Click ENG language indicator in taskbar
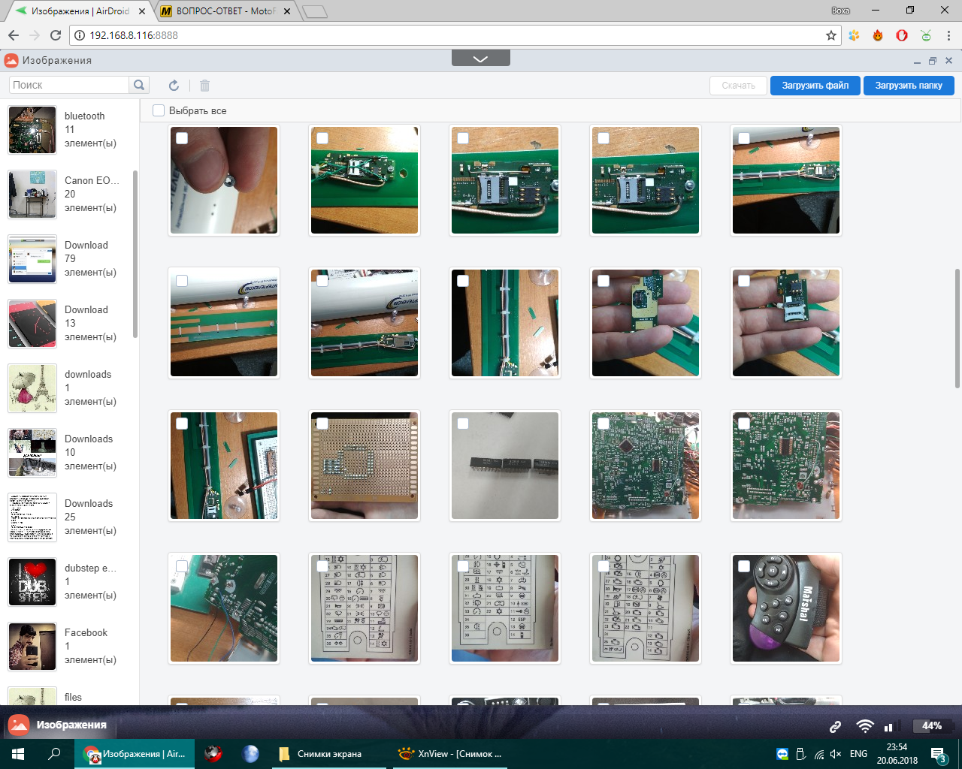 point(858,754)
